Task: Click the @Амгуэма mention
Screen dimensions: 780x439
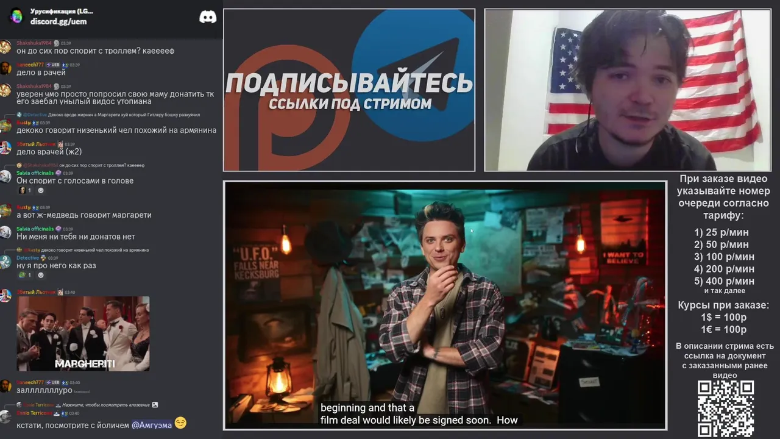Action: (x=152, y=425)
